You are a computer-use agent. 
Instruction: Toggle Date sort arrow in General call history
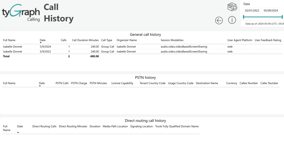pos(41,43)
